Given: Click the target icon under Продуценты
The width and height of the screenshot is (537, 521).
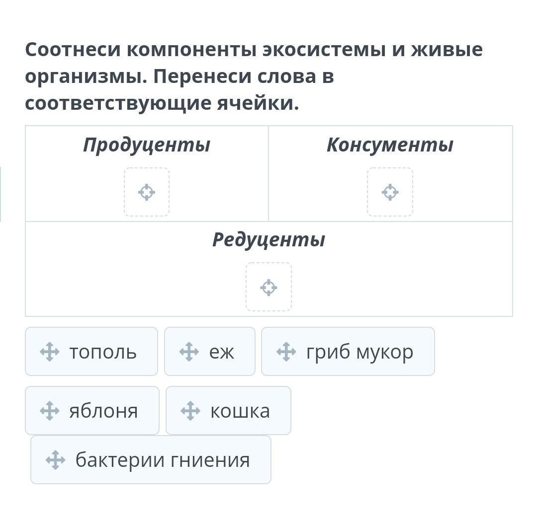Looking at the screenshot, I should [147, 192].
